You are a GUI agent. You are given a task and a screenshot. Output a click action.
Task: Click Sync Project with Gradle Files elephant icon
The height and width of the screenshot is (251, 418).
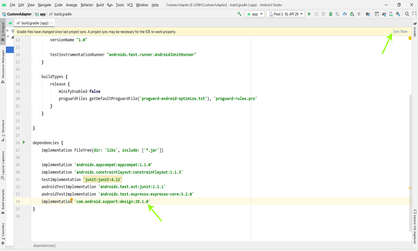384,14
